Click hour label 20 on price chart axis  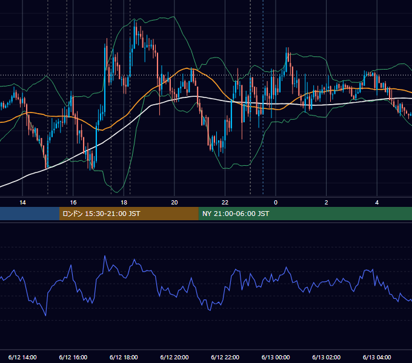(x=174, y=202)
